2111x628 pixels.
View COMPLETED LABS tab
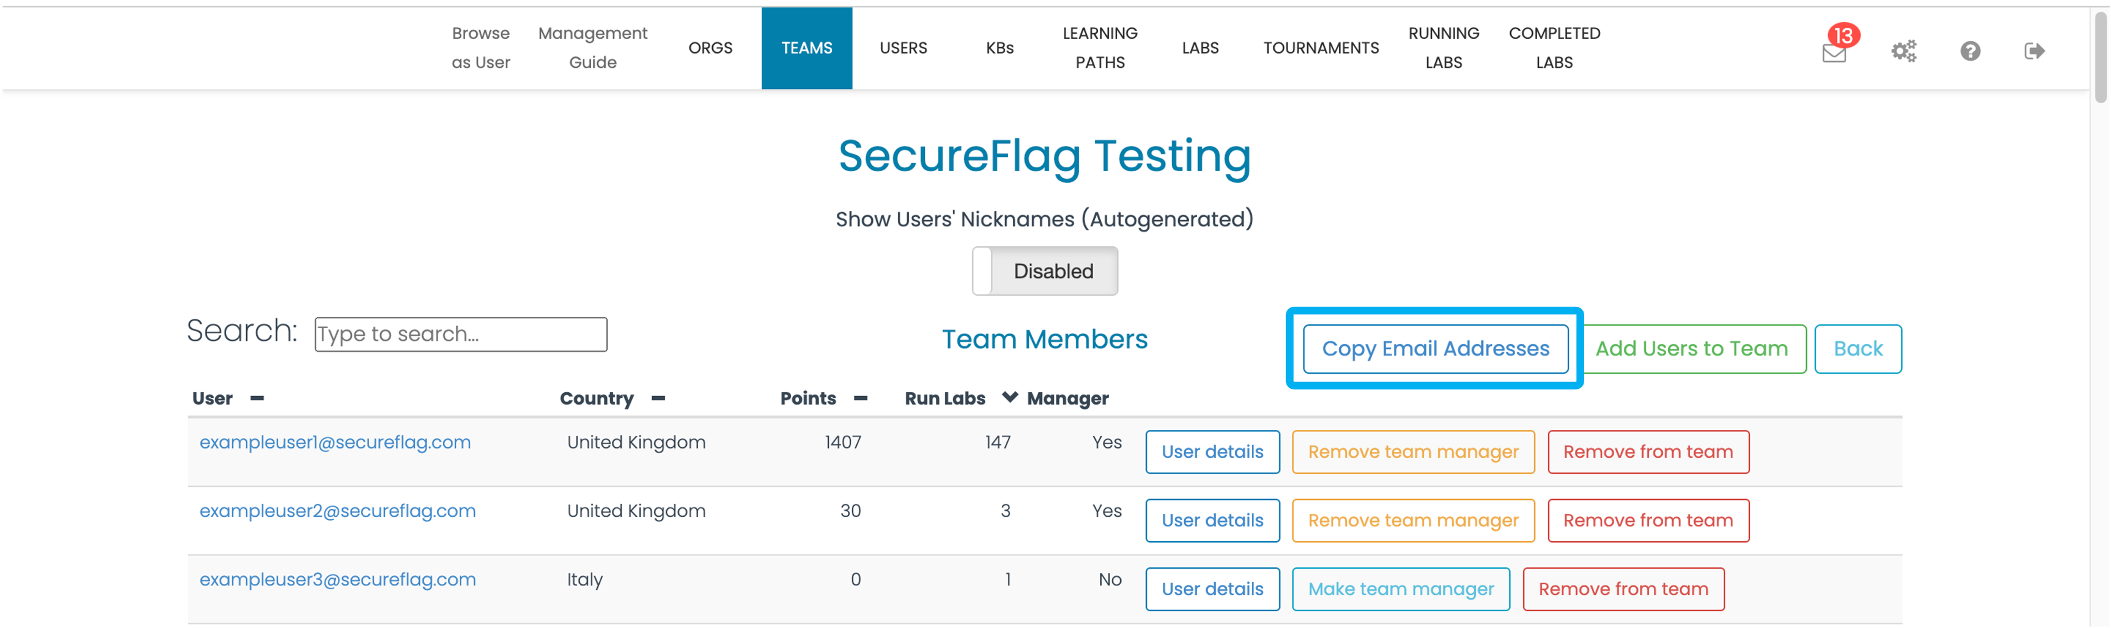pyautogui.click(x=1554, y=48)
